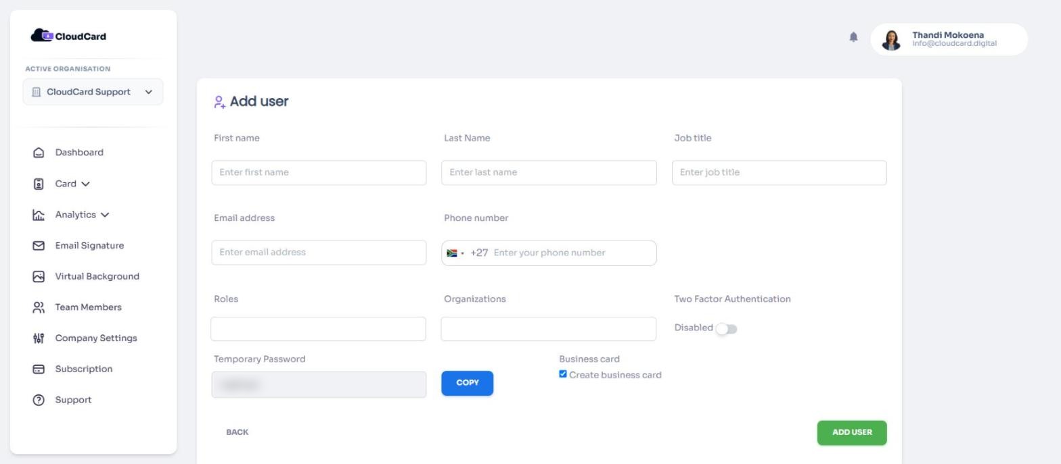
Task: Click the 'ACTIVE ORGANISATION' label
Action: 68,69
